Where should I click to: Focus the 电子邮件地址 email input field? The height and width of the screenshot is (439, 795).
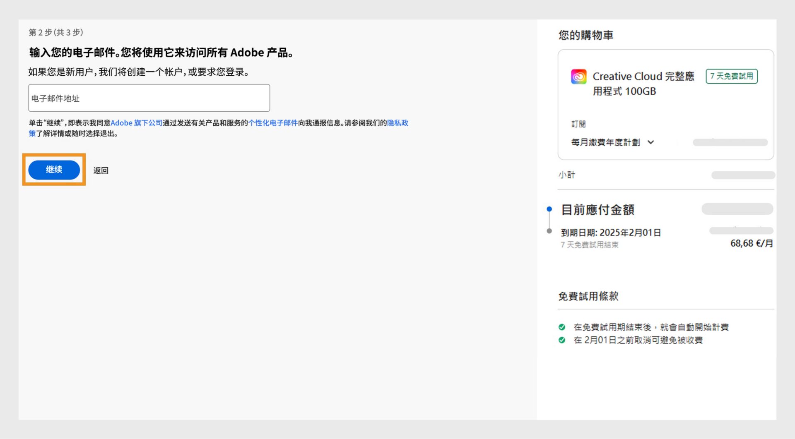point(149,98)
